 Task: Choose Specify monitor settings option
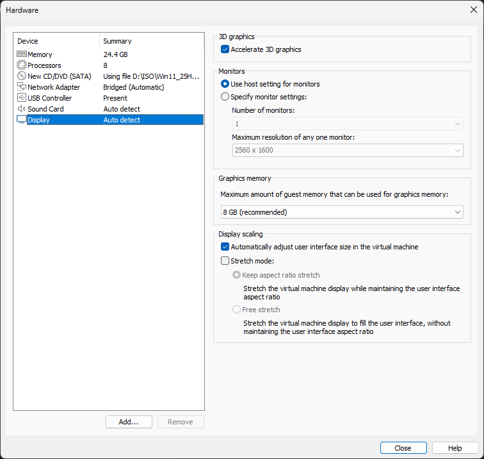225,97
